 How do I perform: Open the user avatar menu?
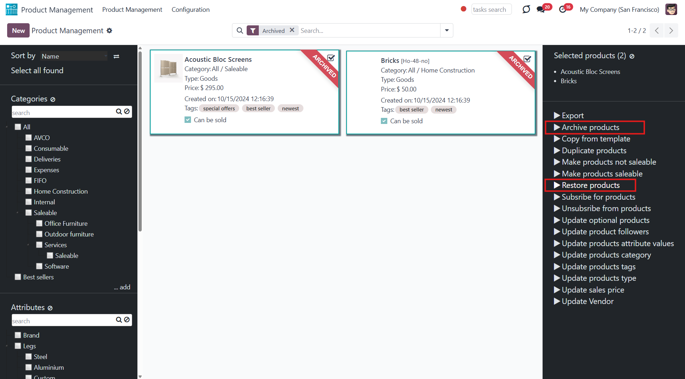click(671, 10)
